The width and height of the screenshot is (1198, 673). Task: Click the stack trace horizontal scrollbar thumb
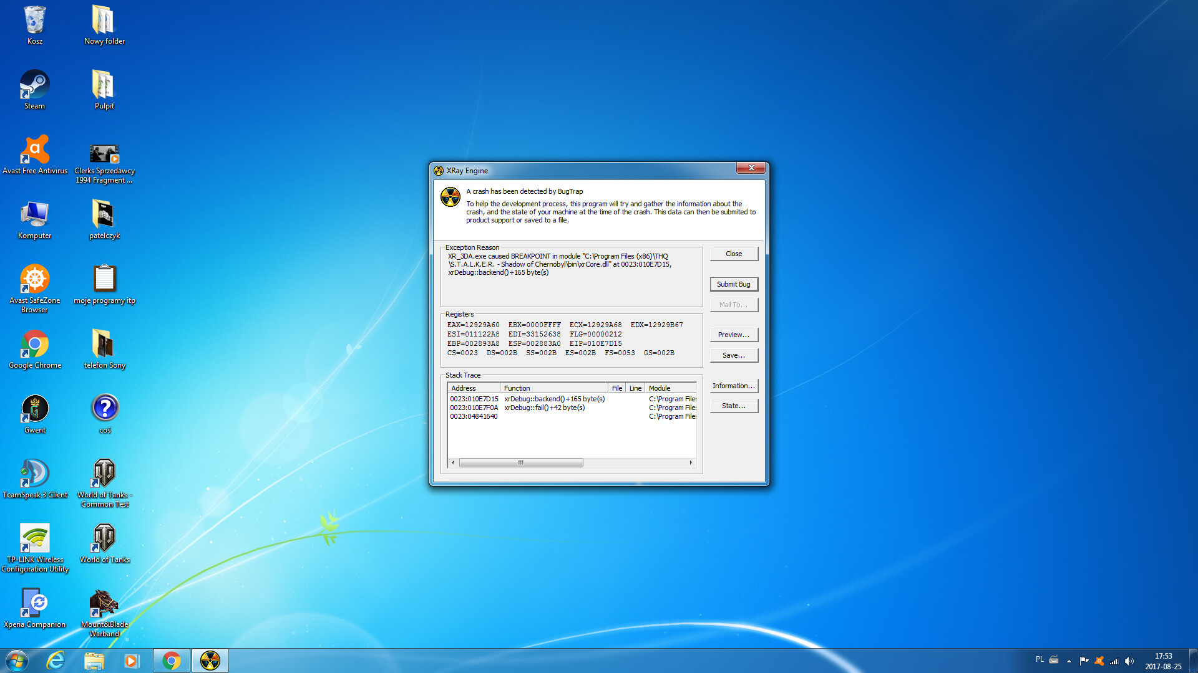click(521, 462)
